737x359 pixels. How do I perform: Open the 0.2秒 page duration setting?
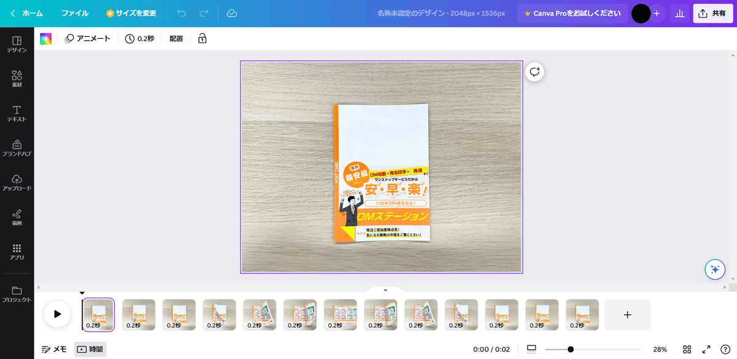coord(139,39)
